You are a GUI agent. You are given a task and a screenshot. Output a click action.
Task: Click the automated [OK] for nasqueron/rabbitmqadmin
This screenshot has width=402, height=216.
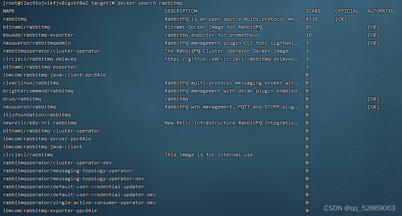point(373,43)
